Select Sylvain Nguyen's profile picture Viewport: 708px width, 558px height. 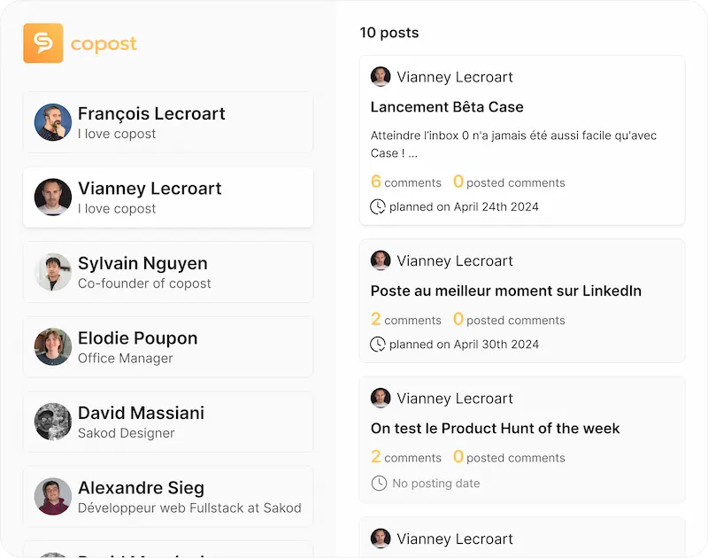point(52,272)
